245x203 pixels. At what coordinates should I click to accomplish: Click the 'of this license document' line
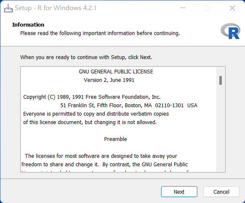coord(90,122)
